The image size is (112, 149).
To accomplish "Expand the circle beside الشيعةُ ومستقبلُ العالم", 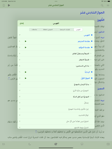I will click(91, 54).
